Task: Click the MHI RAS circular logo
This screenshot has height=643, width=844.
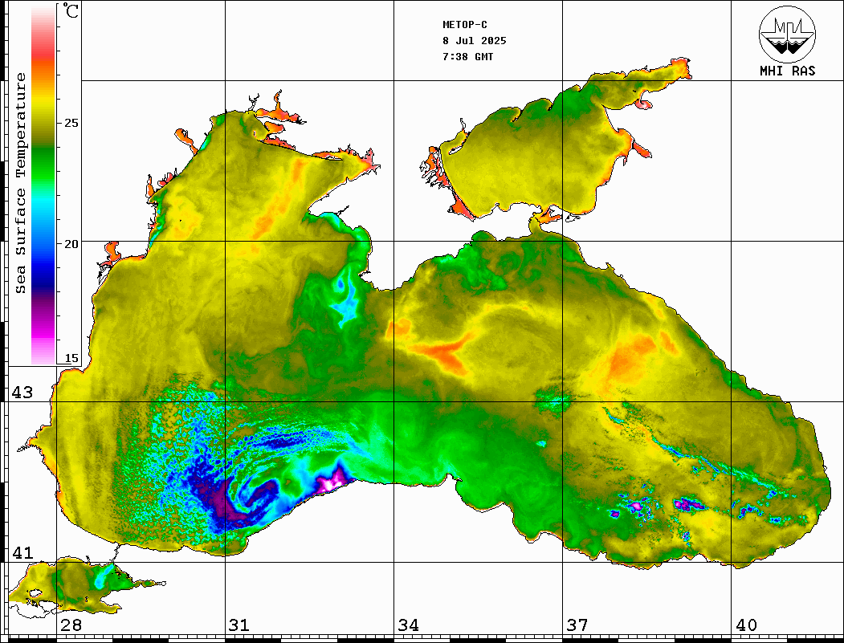Action: [x=787, y=34]
